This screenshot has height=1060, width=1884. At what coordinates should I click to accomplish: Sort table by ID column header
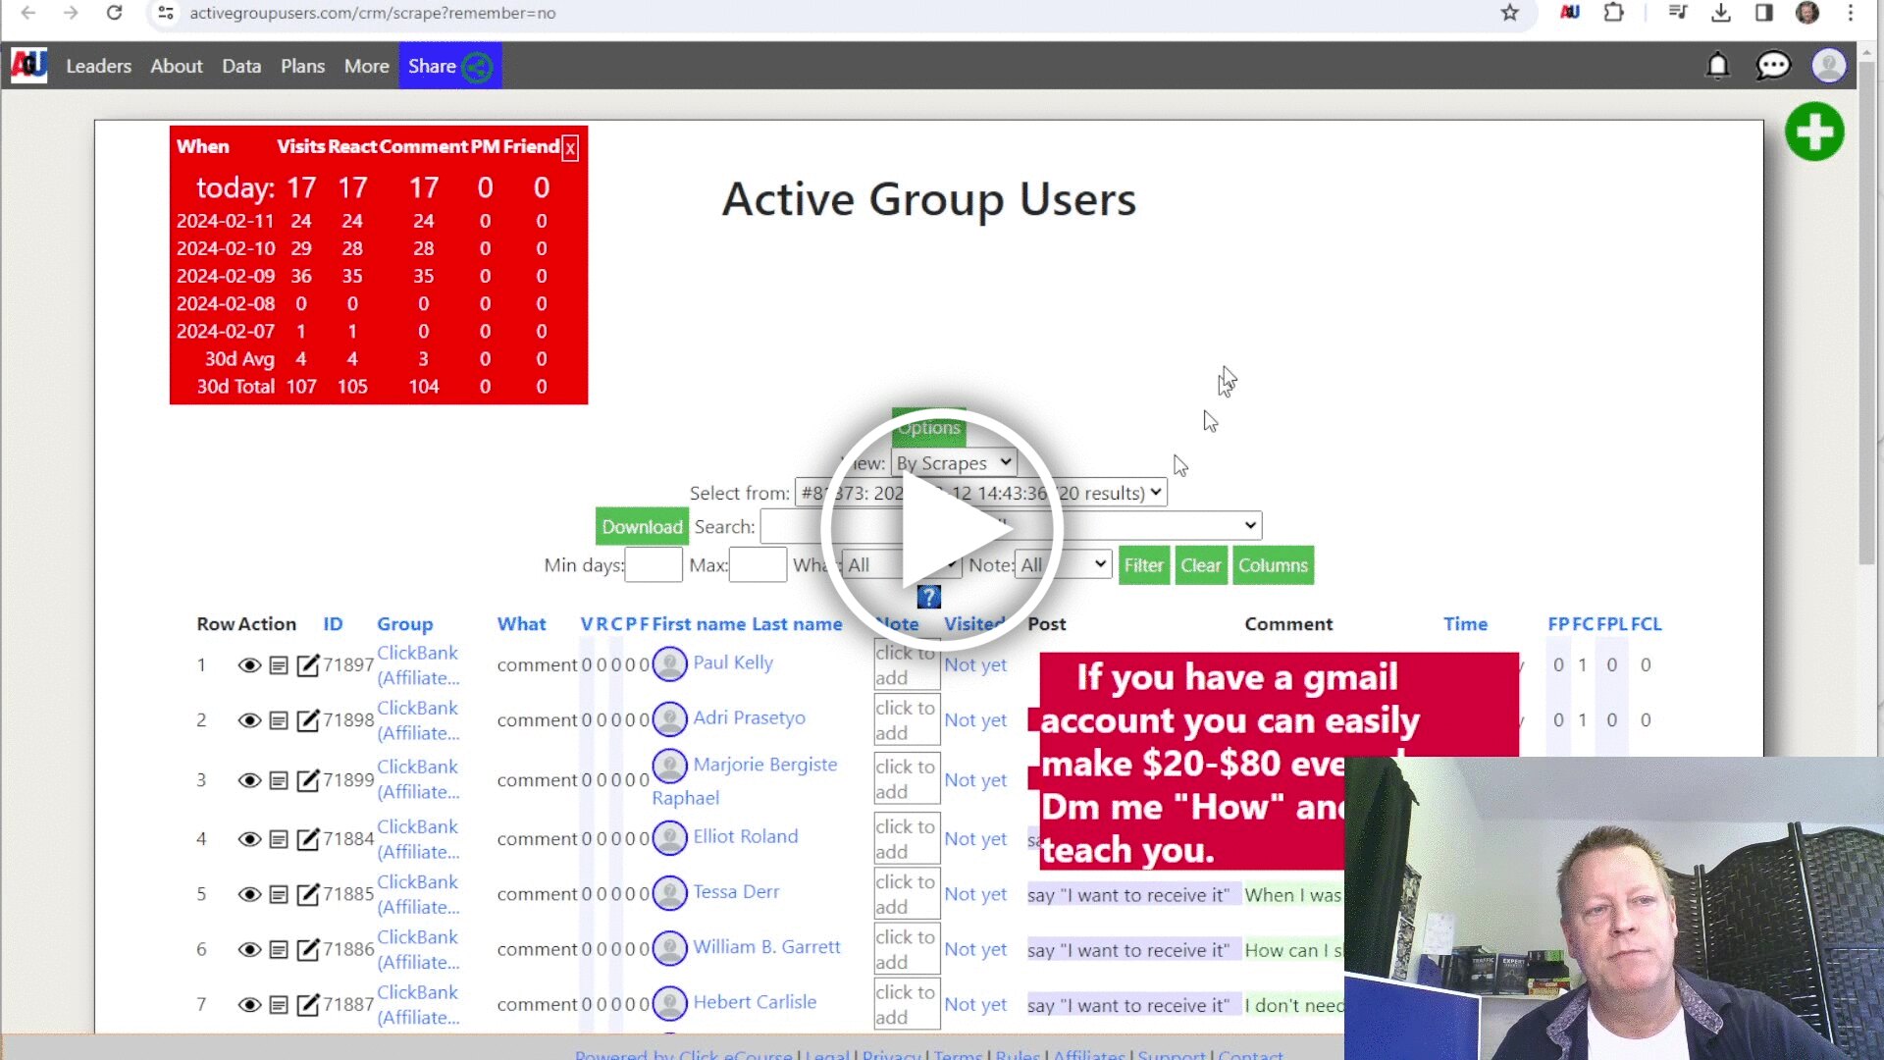click(333, 624)
